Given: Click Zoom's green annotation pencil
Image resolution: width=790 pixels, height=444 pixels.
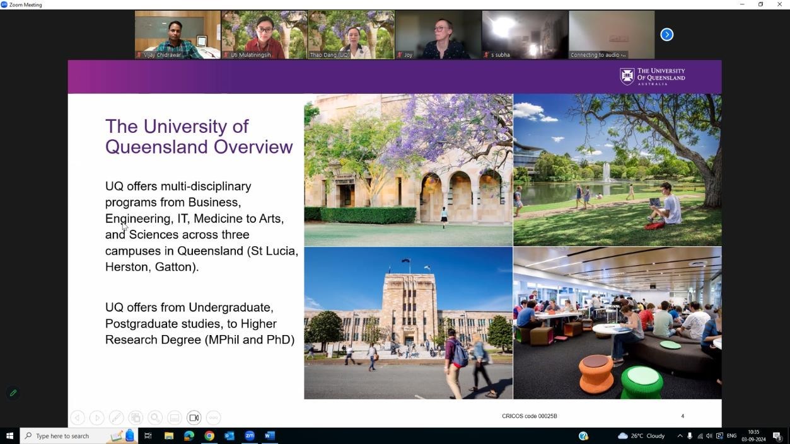Looking at the screenshot, I should coord(13,393).
